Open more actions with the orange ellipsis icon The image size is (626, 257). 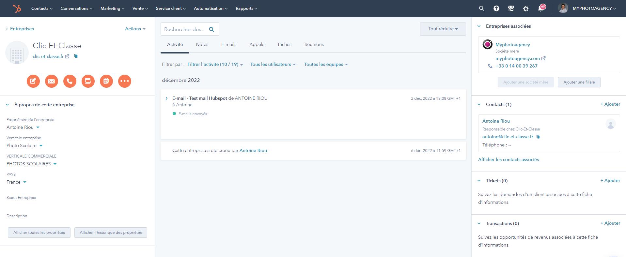[125, 81]
